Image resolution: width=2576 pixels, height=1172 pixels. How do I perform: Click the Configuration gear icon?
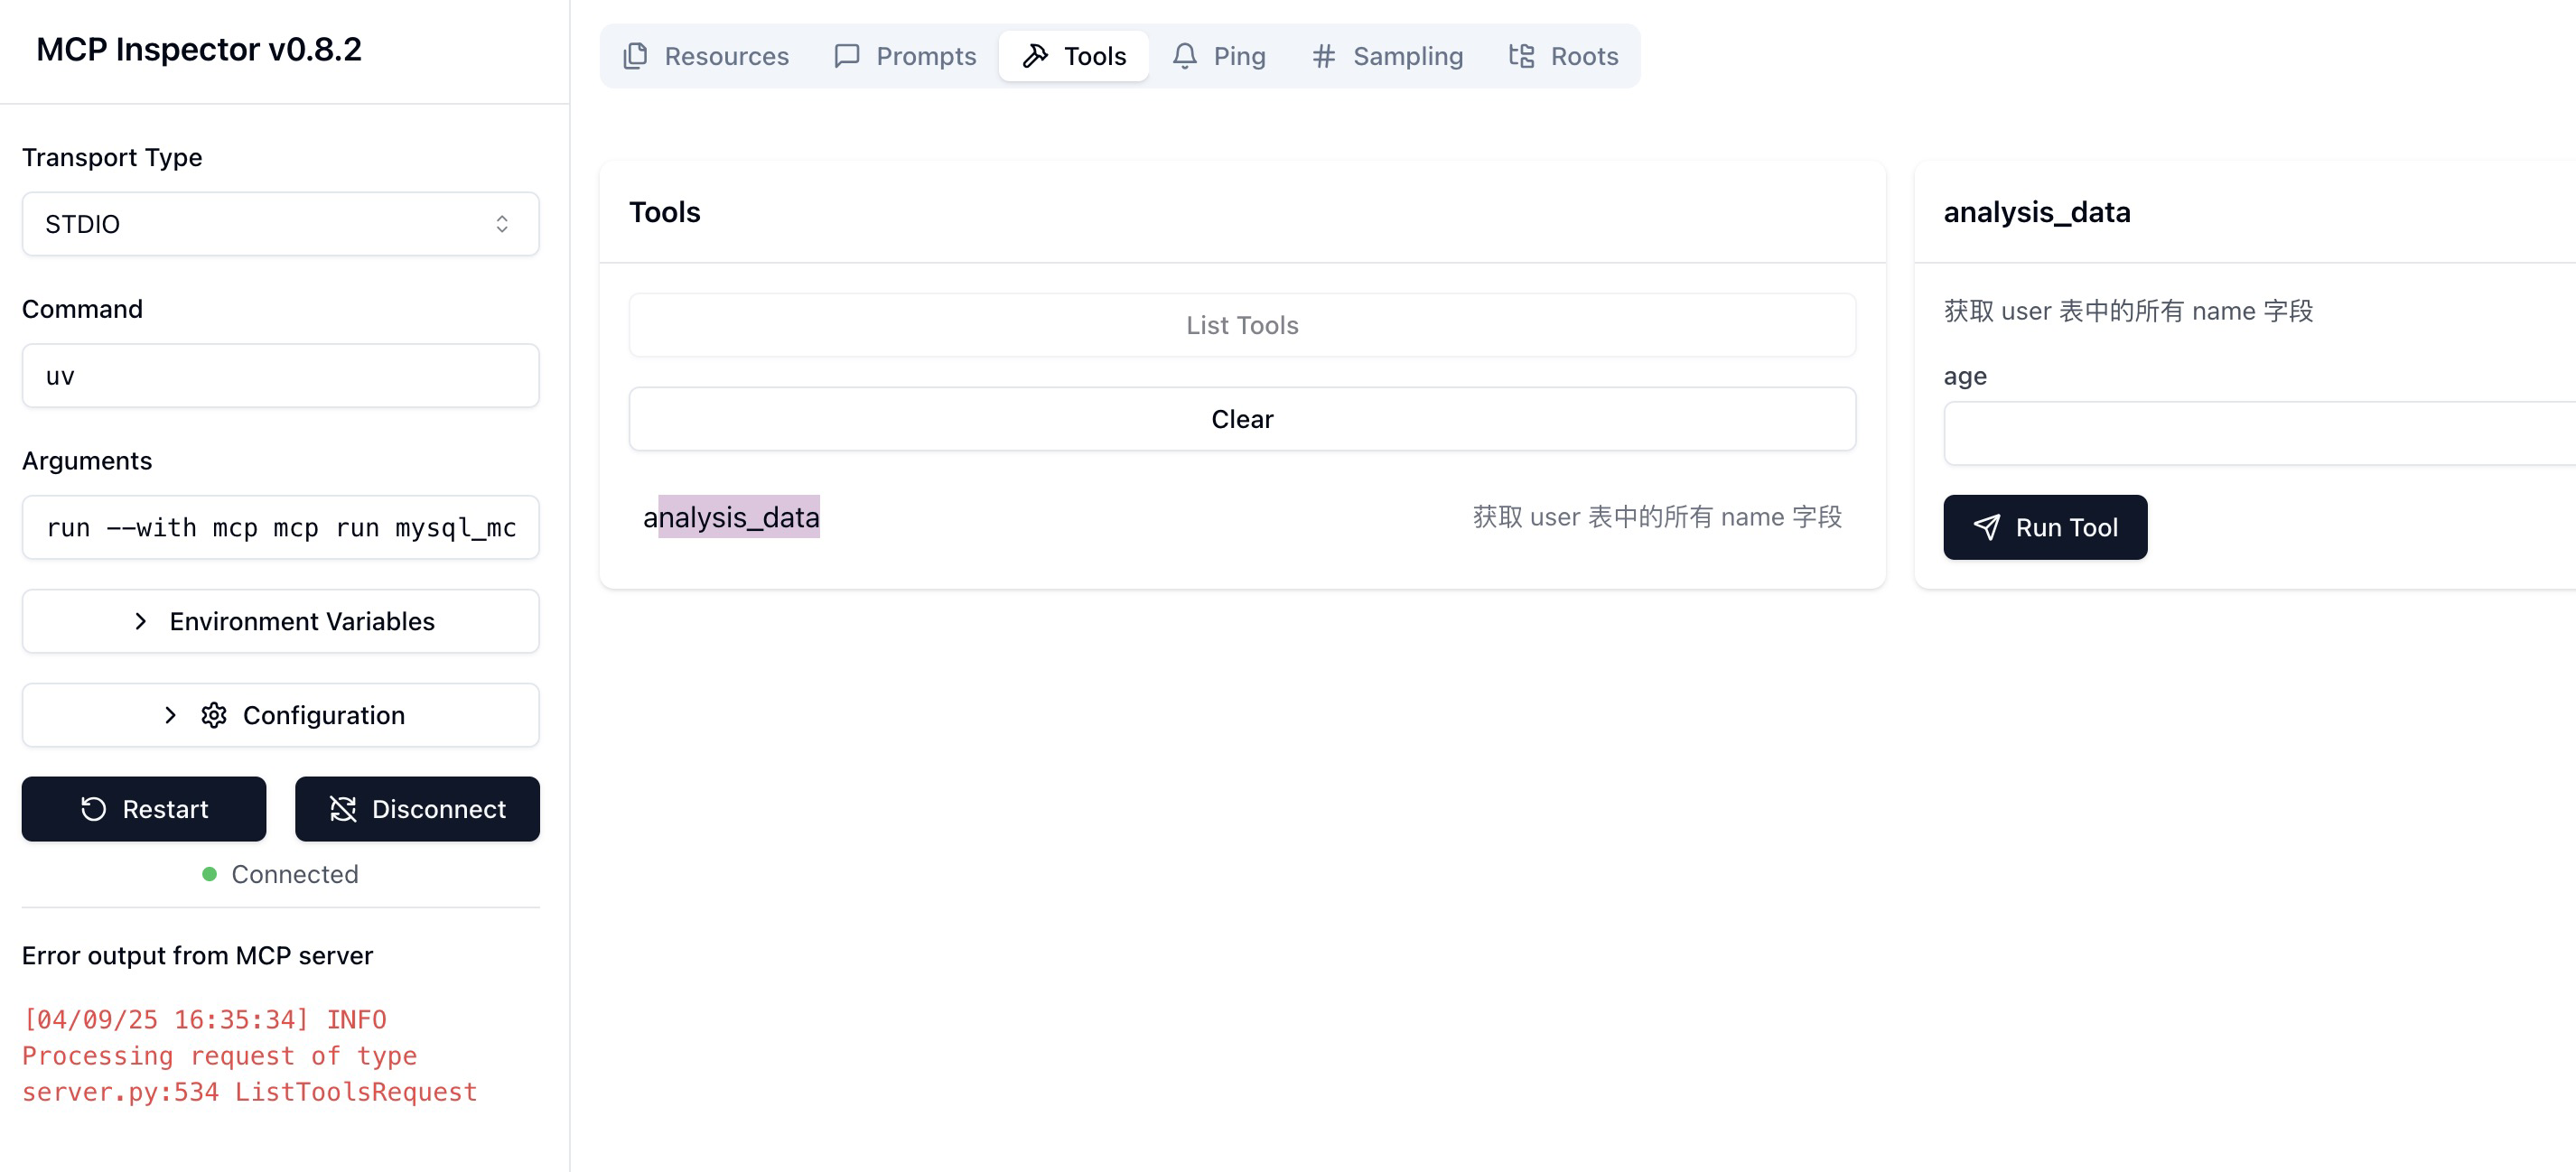click(x=214, y=715)
